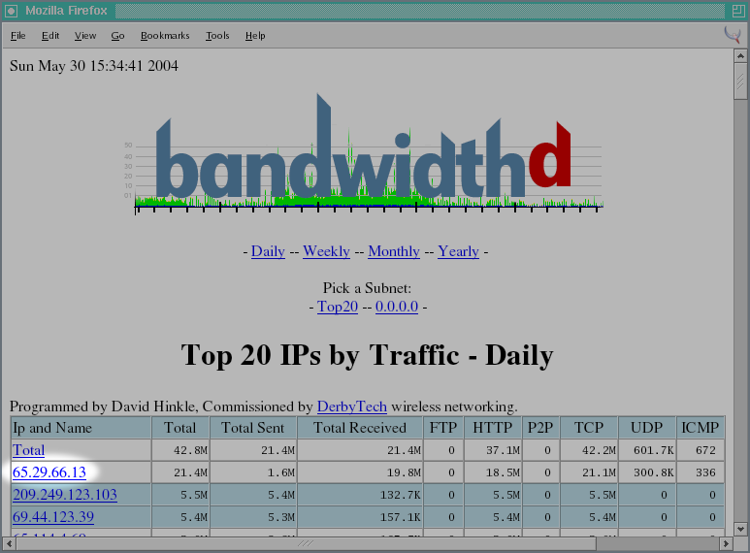Viewport: 750px width, 553px height.
Task: Open the Tools menu
Action: [x=217, y=35]
